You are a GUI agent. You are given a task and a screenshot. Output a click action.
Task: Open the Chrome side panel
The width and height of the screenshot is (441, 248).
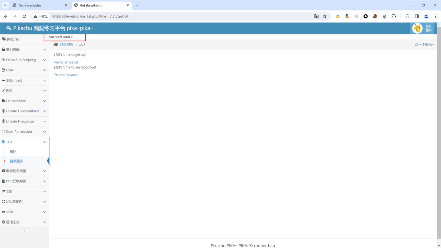point(417,16)
